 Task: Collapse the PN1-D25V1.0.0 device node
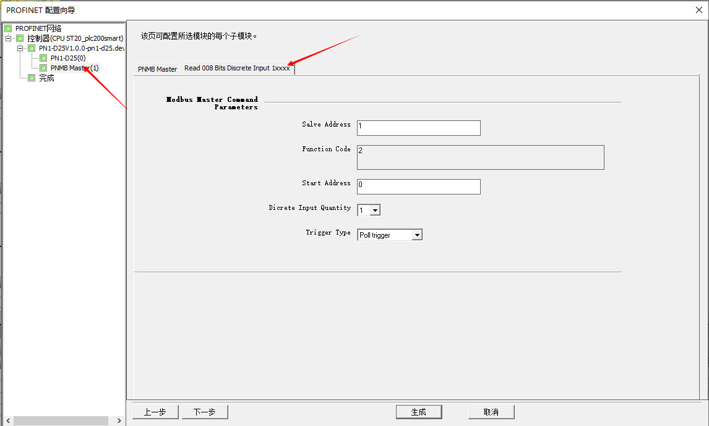point(20,48)
